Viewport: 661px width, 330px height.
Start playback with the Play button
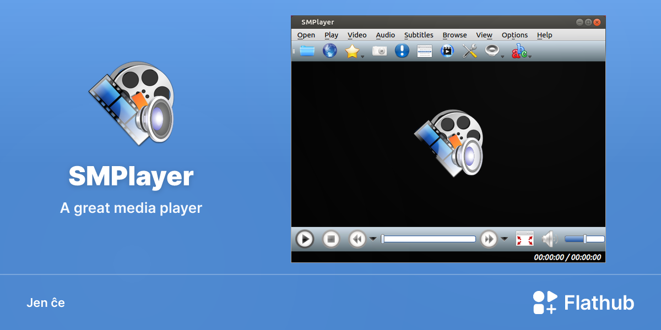[305, 239]
